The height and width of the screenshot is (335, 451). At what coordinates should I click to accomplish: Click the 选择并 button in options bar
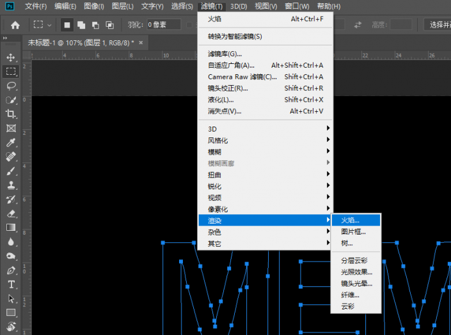pyautogui.click(x=438, y=25)
